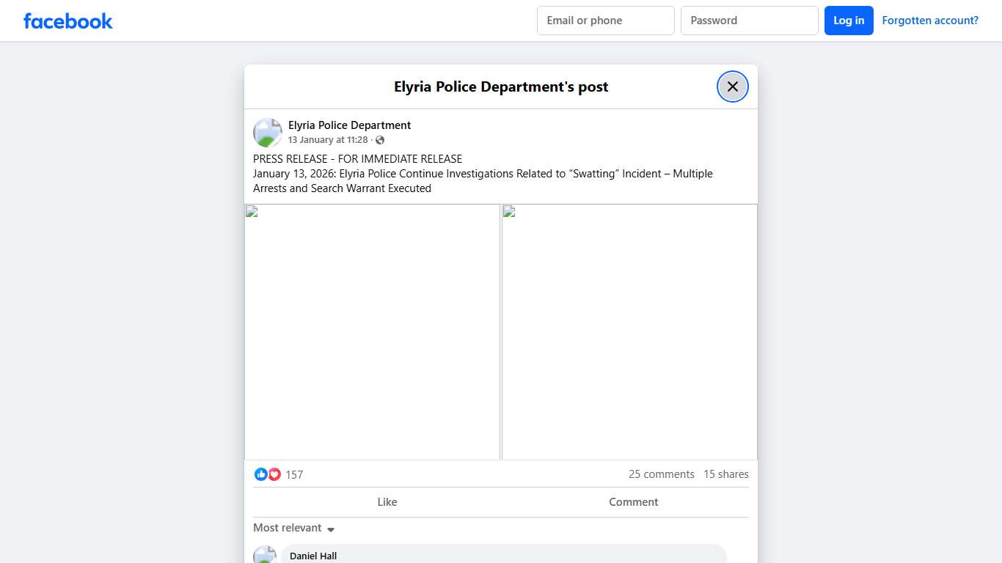Open the Most relevant sorting dropdown
The image size is (1002, 563).
(x=288, y=527)
